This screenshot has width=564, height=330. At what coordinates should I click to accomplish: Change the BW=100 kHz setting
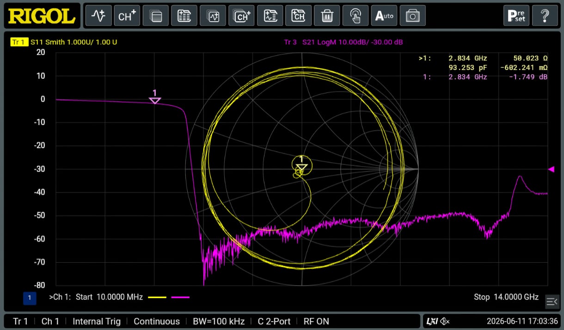click(x=219, y=321)
